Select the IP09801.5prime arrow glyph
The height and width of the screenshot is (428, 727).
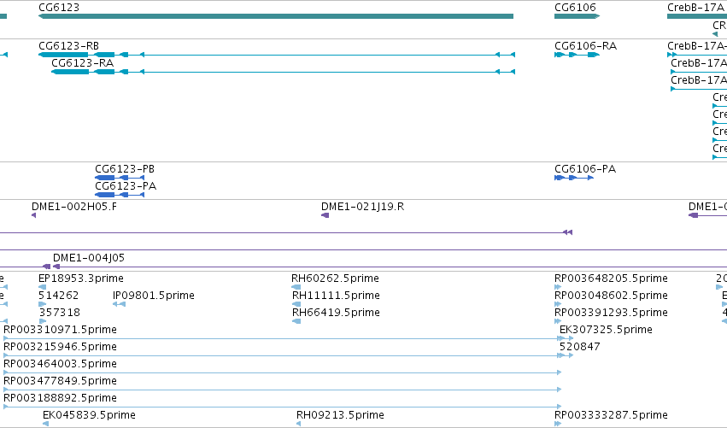(x=119, y=304)
